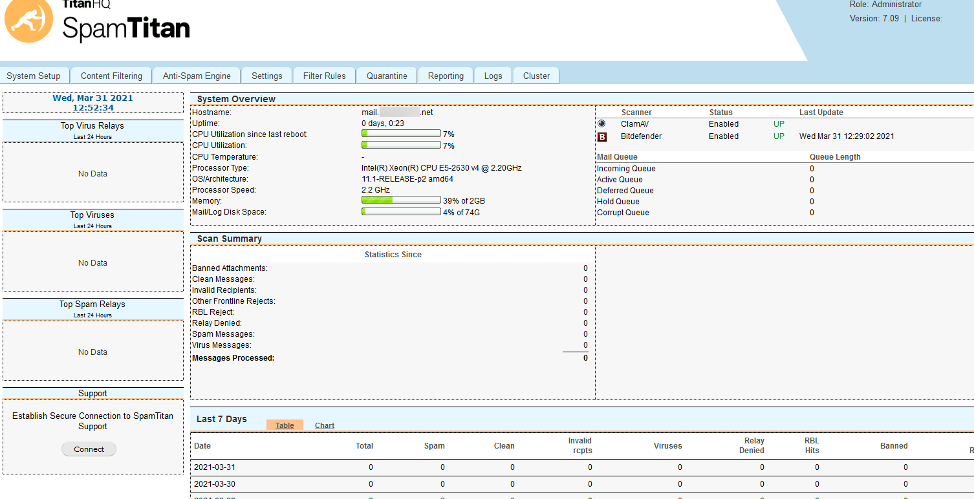Click the CPU Utilization progress bar
Screen dimensions: 974x499
401,145
